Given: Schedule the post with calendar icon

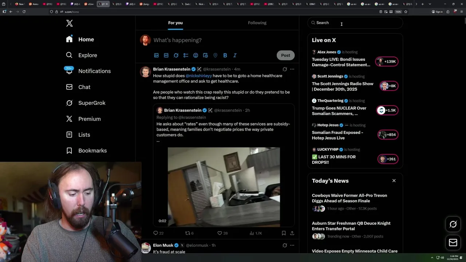Looking at the screenshot, I should click(205, 55).
